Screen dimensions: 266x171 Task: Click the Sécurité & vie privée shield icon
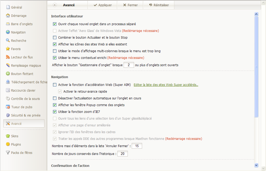[x=8, y=115]
